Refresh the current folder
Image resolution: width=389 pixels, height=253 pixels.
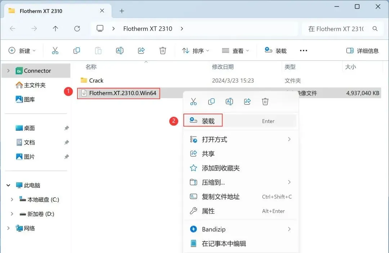[x=77, y=29]
